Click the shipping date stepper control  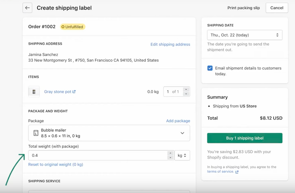click(277, 35)
